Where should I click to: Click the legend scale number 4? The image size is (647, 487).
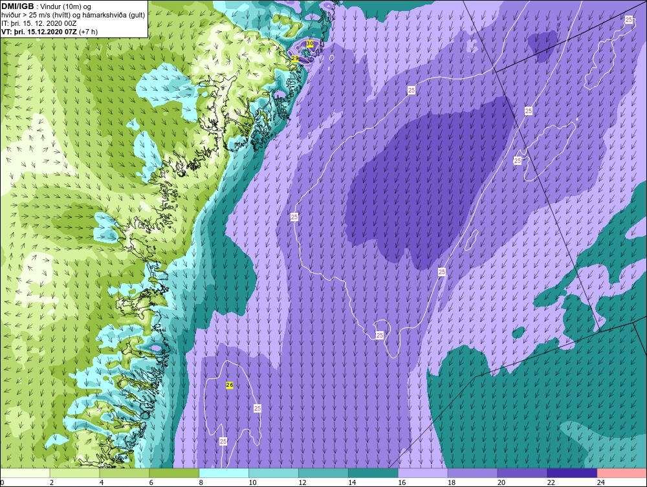tap(102, 482)
